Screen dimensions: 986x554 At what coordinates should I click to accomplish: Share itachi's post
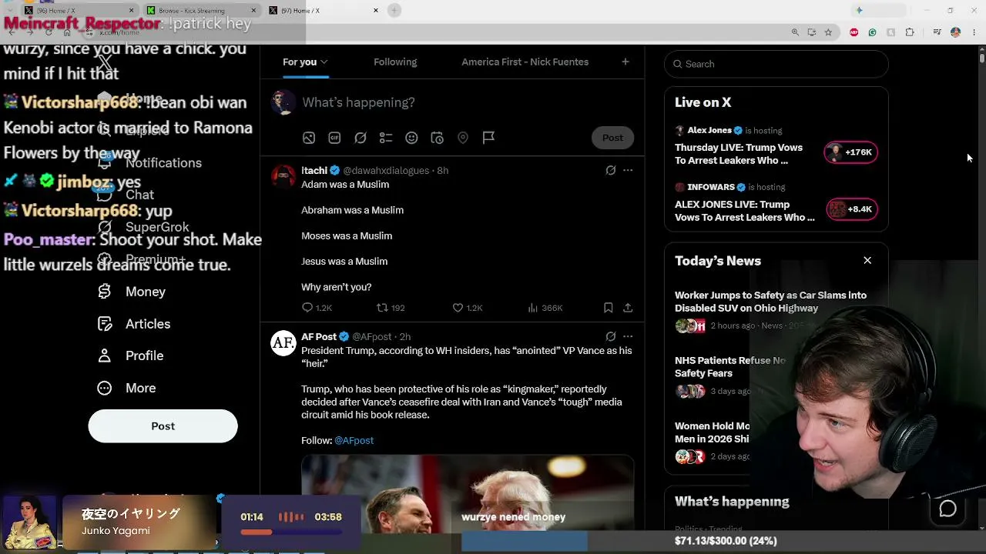[628, 308]
